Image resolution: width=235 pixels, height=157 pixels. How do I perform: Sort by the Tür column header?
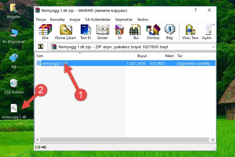196,56
